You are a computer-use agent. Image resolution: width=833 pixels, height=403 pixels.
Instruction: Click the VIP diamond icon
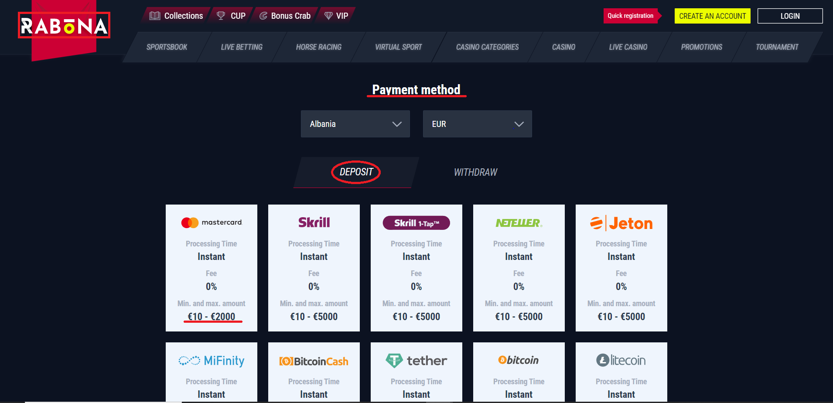click(x=328, y=16)
